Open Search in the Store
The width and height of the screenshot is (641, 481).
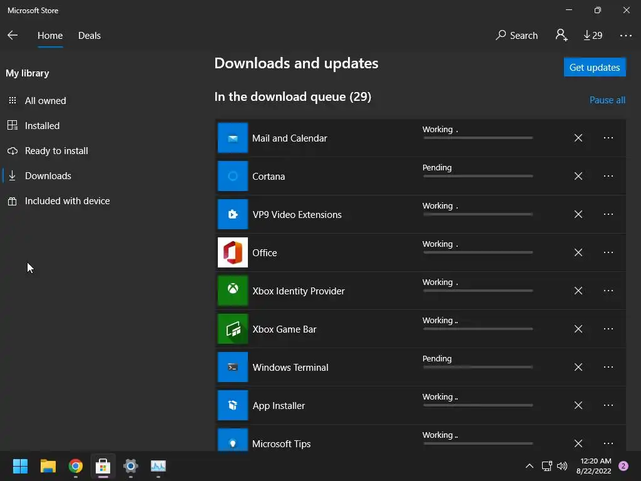tap(516, 36)
